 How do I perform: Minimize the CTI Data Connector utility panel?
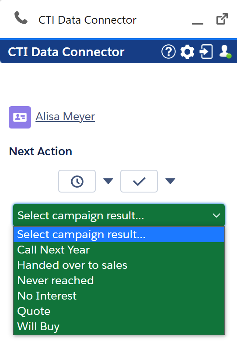198,23
